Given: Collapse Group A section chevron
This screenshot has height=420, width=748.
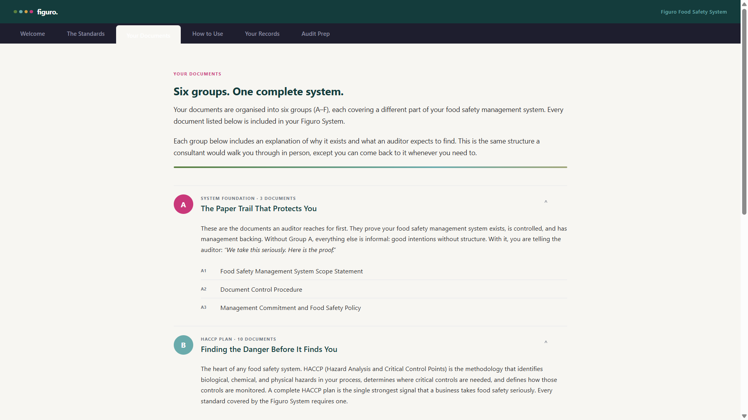Looking at the screenshot, I should pos(546,202).
